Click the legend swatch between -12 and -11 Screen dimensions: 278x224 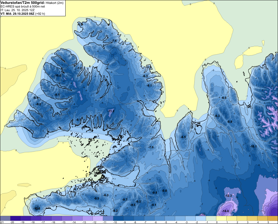tap(98, 218)
